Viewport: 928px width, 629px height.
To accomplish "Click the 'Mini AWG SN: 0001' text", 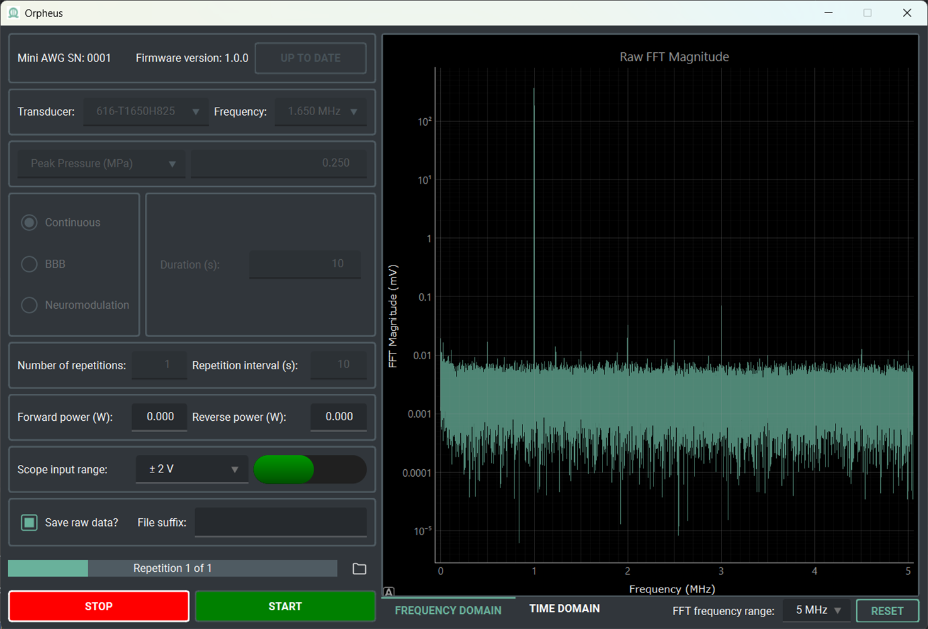I will click(64, 58).
